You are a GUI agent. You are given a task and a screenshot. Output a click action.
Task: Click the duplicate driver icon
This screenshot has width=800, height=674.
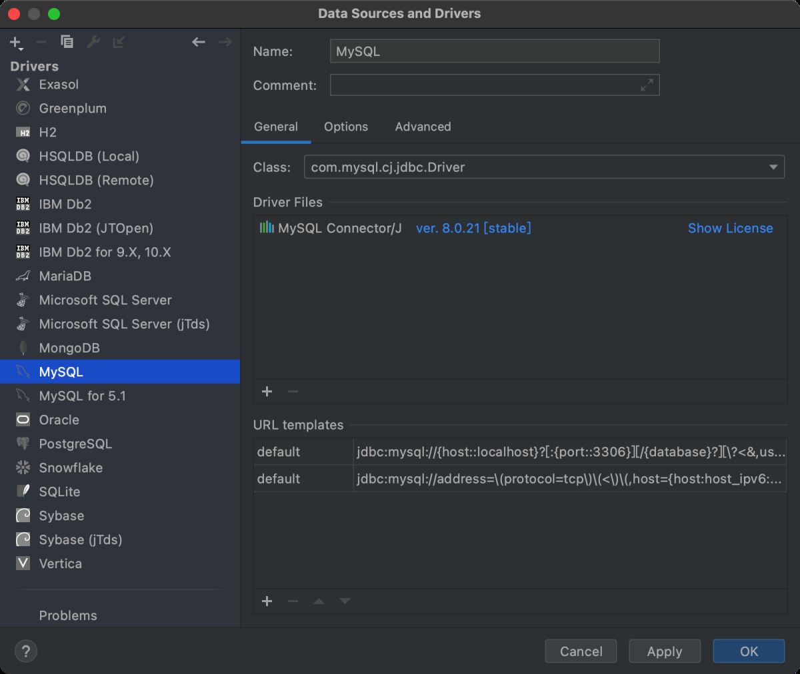67,42
